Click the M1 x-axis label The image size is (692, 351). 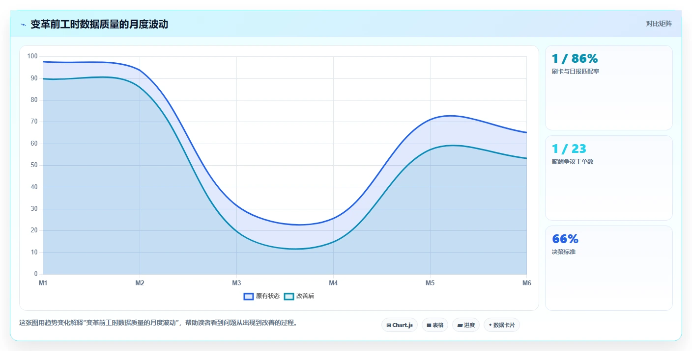pyautogui.click(x=43, y=283)
